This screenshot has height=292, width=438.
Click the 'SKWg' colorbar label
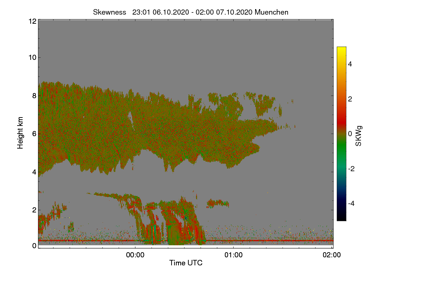pos(359,136)
